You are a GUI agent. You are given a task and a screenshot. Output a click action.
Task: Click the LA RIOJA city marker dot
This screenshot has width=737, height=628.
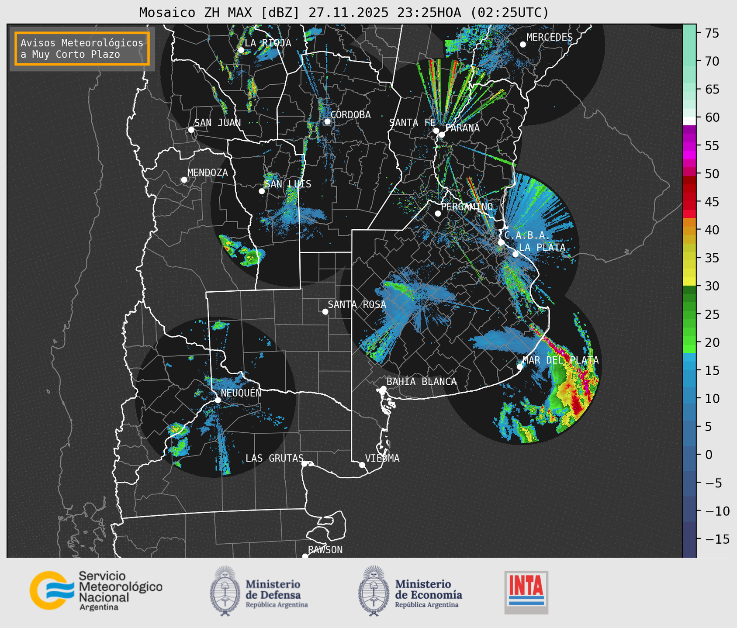point(241,50)
